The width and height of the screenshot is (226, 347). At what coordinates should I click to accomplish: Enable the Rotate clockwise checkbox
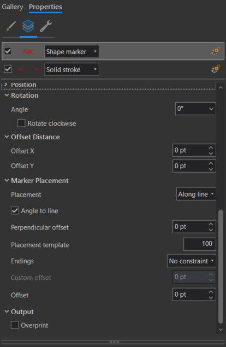[21, 123]
